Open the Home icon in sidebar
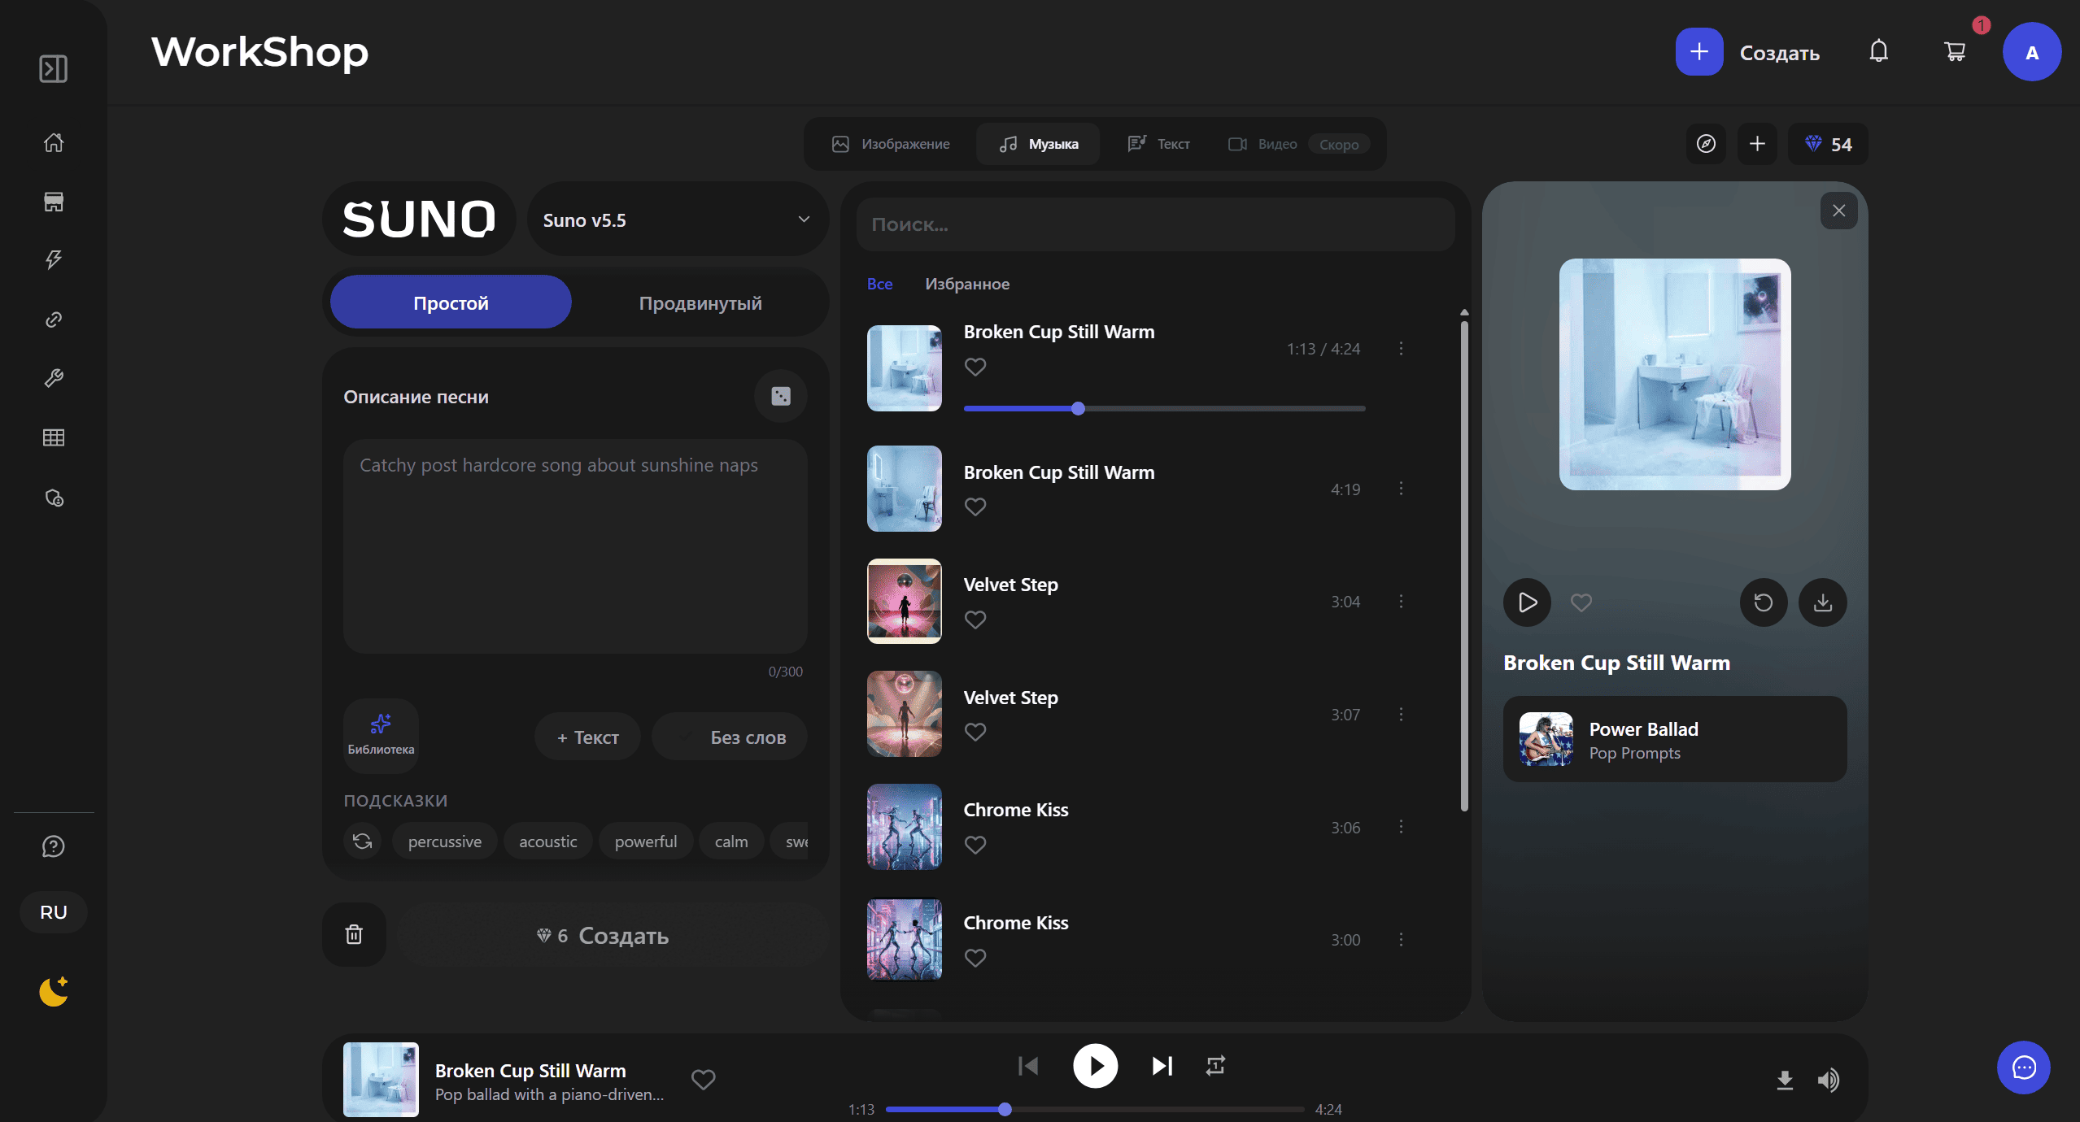Image resolution: width=2080 pixels, height=1122 pixels. pyautogui.click(x=54, y=143)
